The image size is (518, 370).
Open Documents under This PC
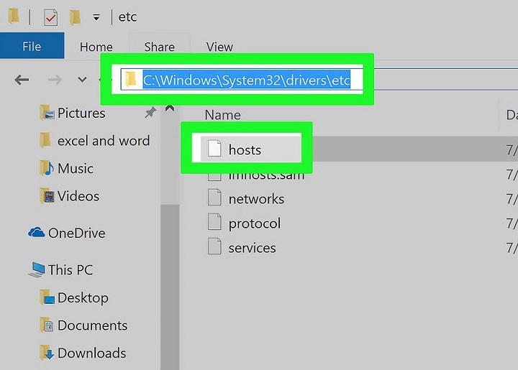[x=93, y=325]
